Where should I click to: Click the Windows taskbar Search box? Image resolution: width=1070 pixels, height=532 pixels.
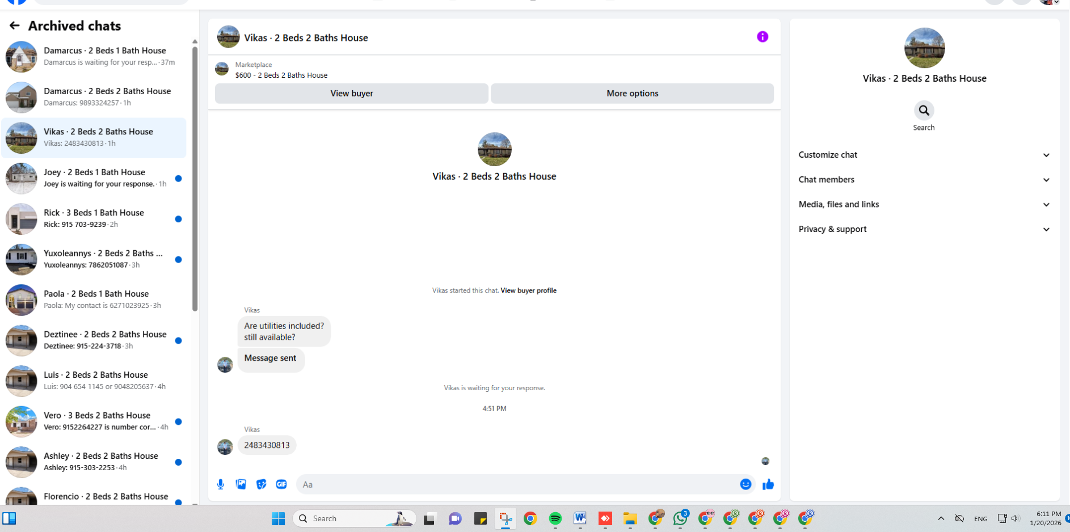tap(355, 518)
